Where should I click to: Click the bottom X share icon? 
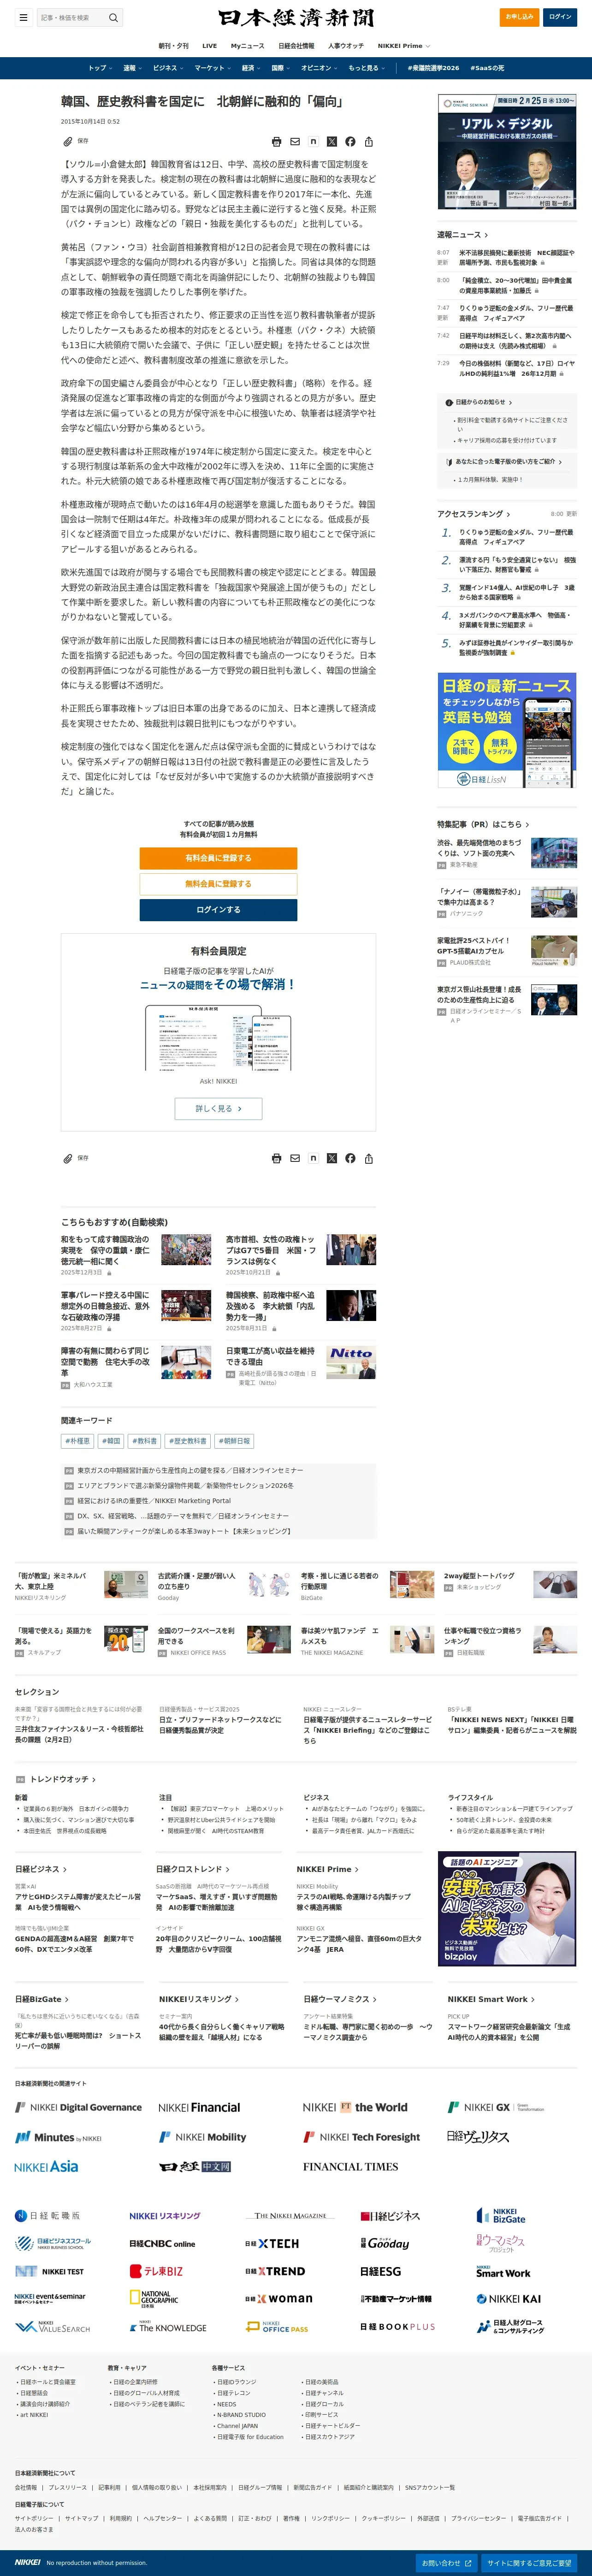pos(332,1159)
